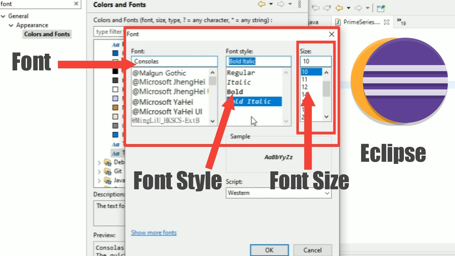The image size is (455, 256).
Task: Click the yellow Back arrow in editor toolbar
Action: click(339, 8)
